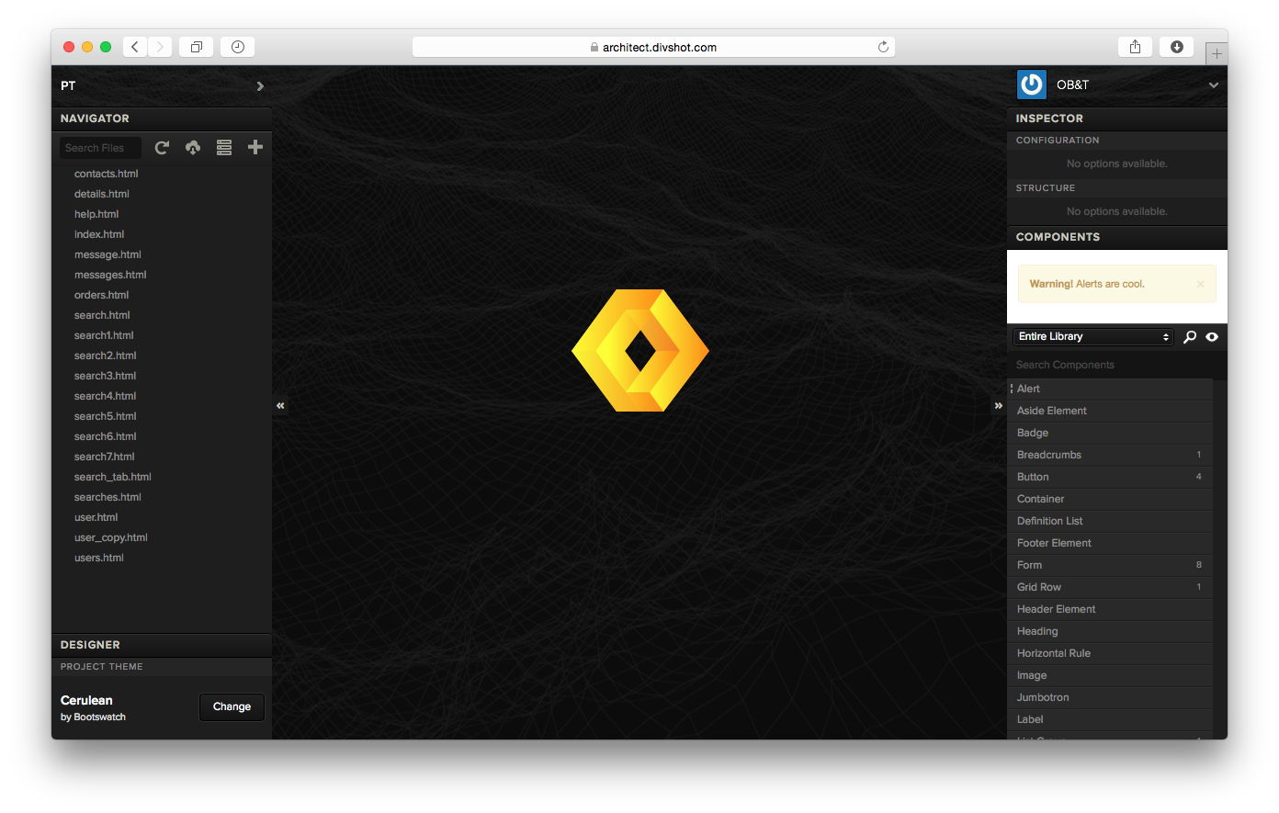Viewport: 1279px width, 813px height.
Task: Open index.html in the Navigator
Action: 99,234
